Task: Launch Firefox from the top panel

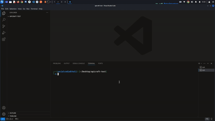Action: 18,2
